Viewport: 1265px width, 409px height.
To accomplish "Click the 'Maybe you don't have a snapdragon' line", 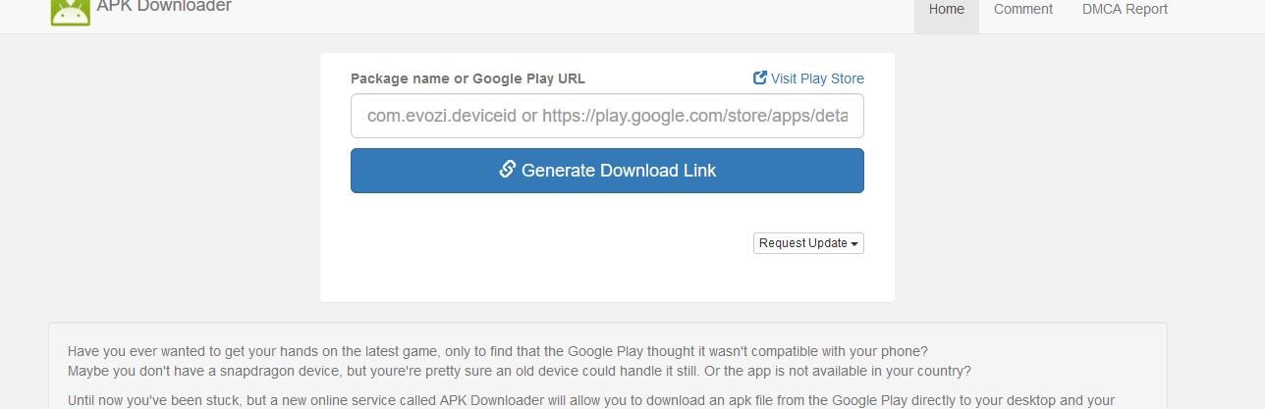I will [519, 371].
